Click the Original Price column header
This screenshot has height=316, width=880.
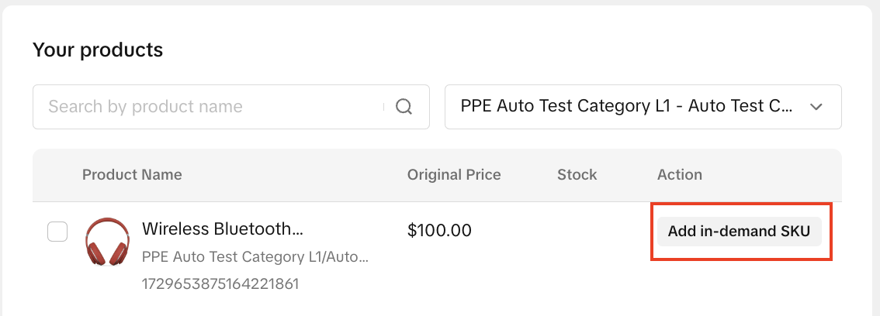tap(454, 174)
